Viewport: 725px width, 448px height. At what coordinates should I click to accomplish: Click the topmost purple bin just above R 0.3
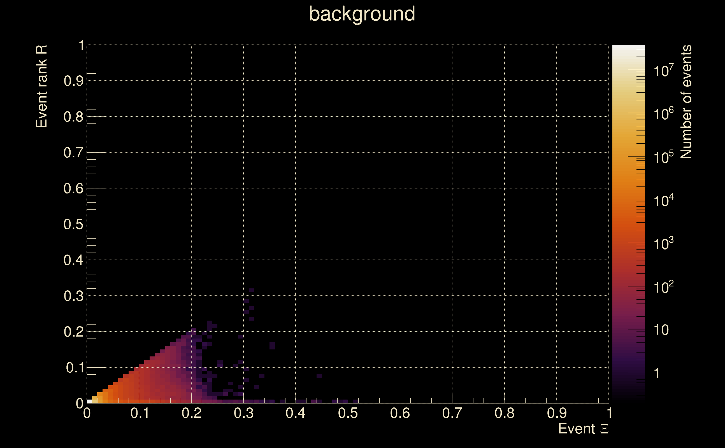coord(251,290)
